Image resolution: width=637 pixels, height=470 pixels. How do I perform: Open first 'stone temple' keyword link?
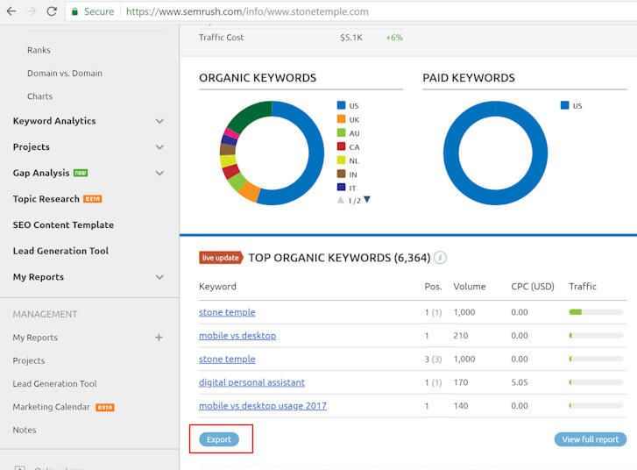pos(227,312)
